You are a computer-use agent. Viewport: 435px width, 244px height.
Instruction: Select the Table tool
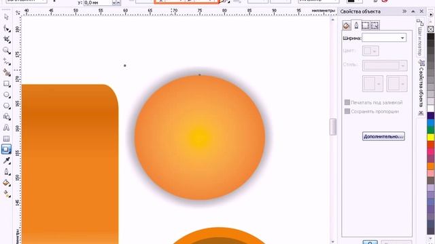click(6, 138)
